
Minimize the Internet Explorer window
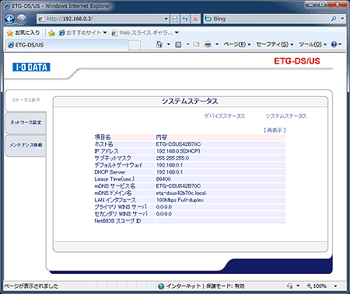(x=311, y=5)
